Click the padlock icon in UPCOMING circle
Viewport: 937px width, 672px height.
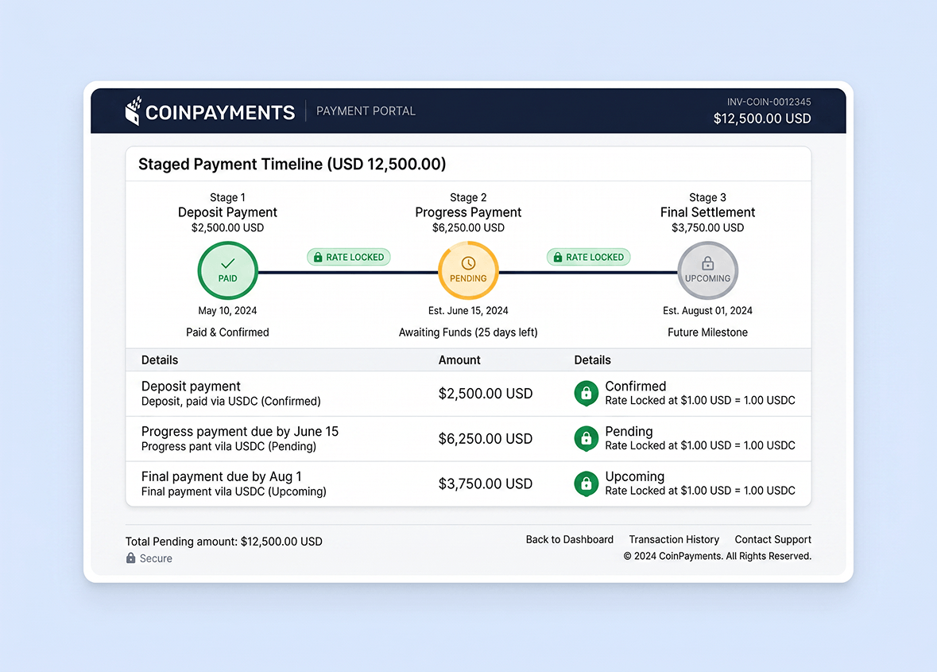(x=707, y=263)
